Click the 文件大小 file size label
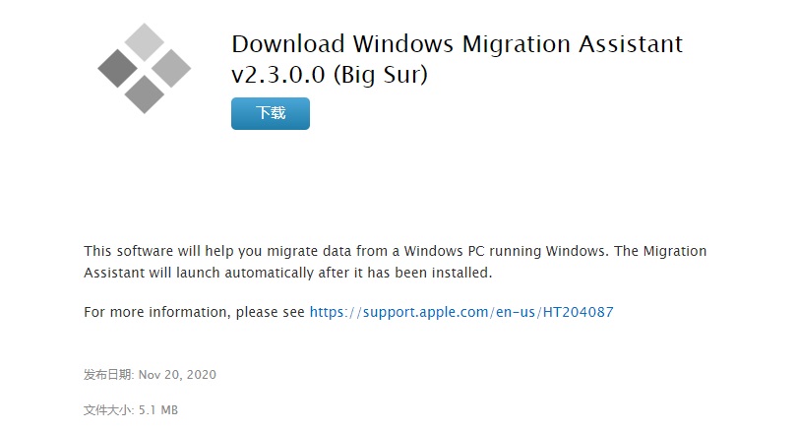797x431 pixels. (108, 410)
